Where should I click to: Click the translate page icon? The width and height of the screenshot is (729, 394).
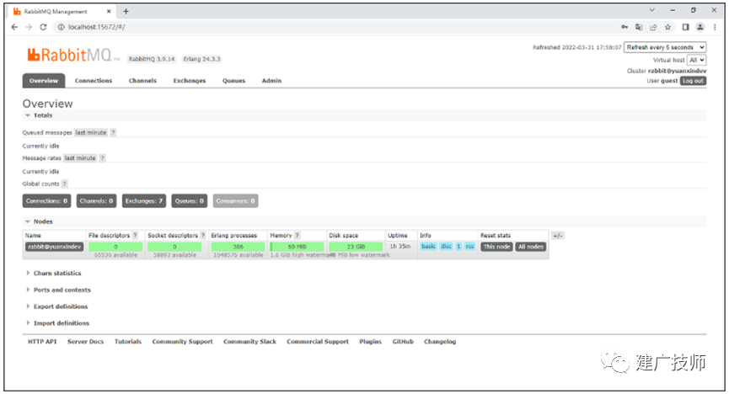[639, 27]
